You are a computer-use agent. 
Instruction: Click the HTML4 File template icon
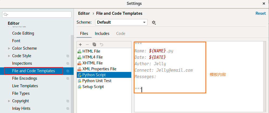pos(80,57)
